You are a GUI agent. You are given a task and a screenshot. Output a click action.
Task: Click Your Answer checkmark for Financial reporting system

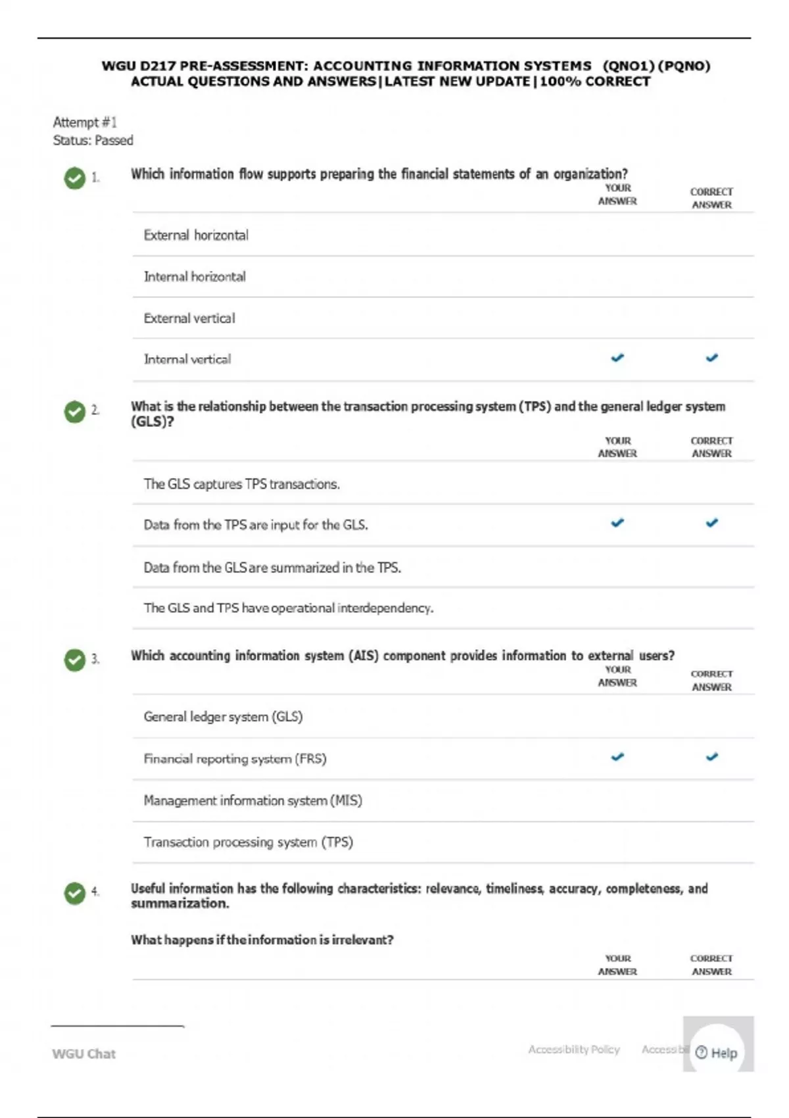[x=617, y=757]
